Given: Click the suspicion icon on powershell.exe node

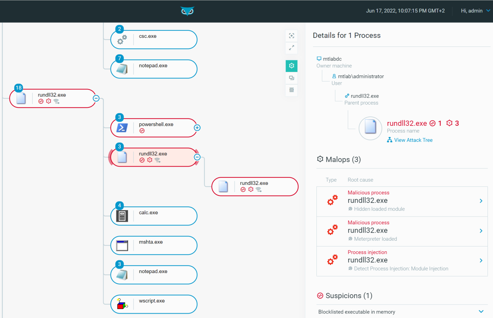Looking at the screenshot, I should pyautogui.click(x=142, y=131).
